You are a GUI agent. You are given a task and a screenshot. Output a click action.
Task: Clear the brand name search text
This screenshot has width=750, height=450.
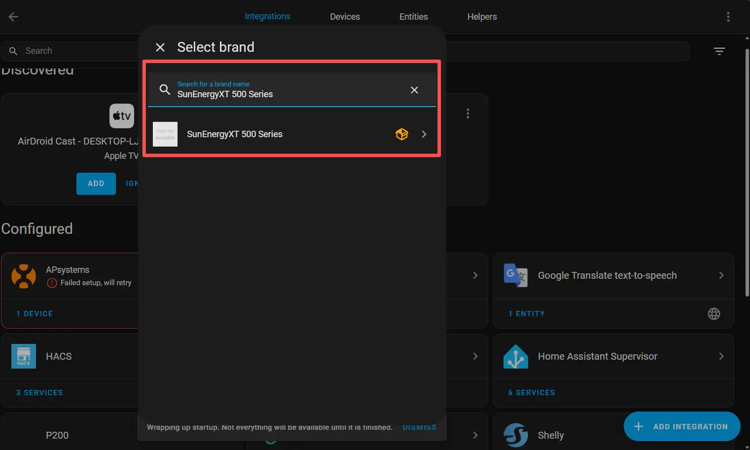(414, 90)
